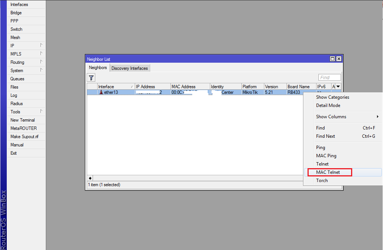Maximize the Neighbor List window
The image size is (383, 250).
332,59
